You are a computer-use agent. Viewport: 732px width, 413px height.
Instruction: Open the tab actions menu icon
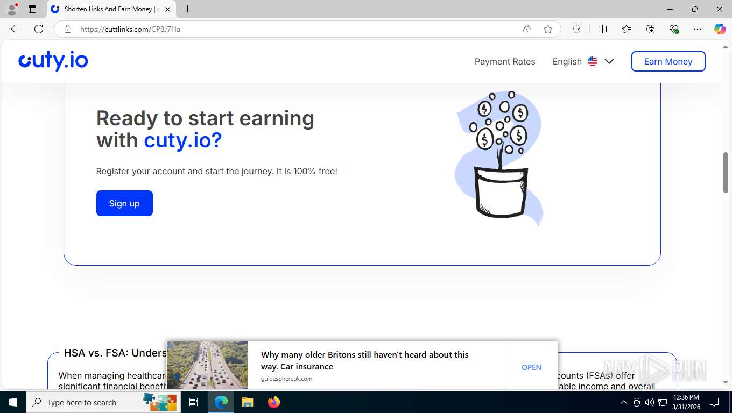(x=32, y=9)
